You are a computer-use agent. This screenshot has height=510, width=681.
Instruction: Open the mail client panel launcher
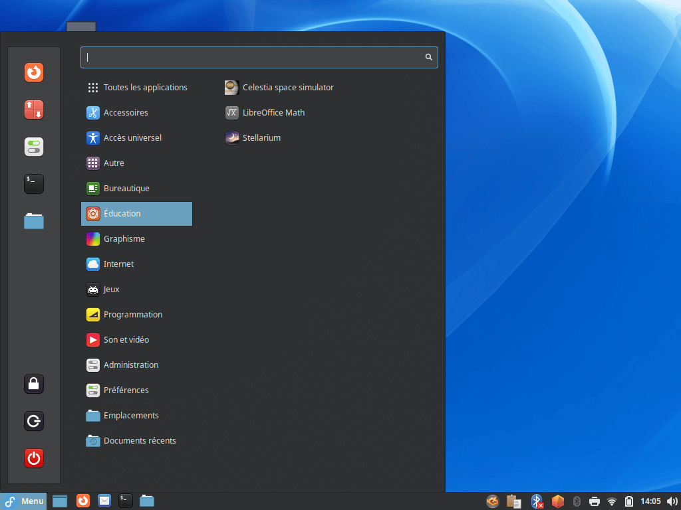104,501
